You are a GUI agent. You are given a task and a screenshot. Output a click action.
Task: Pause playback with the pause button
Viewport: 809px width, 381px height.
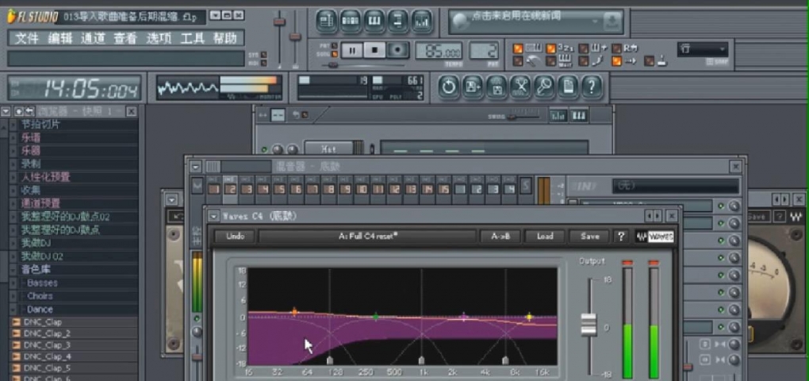coord(352,50)
